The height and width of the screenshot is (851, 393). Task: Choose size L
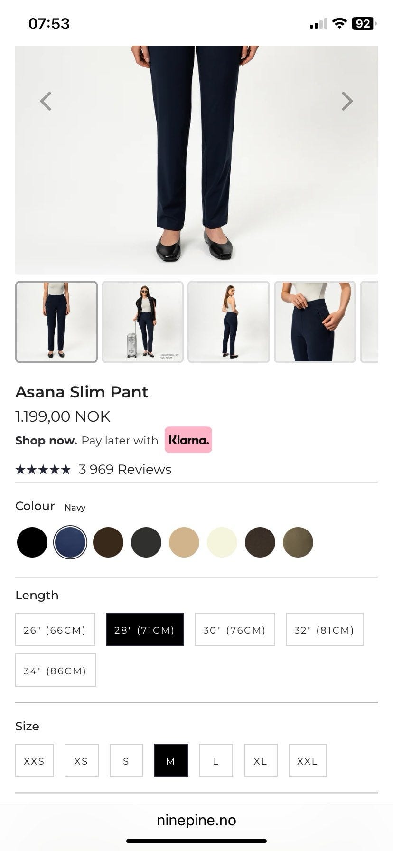point(215,761)
